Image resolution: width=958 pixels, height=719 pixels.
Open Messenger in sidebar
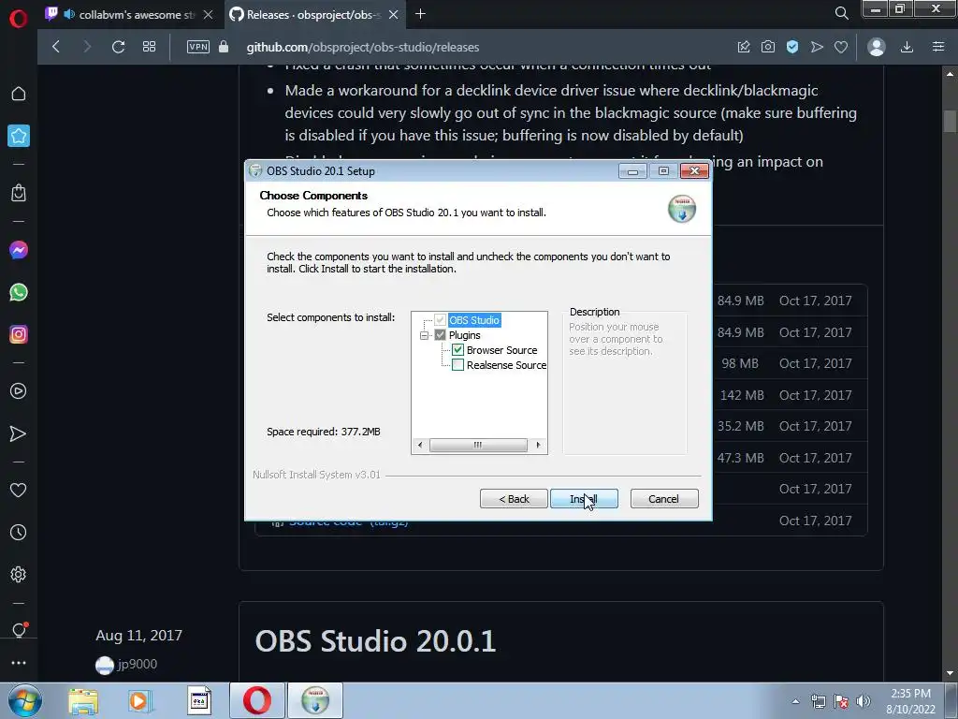point(19,250)
